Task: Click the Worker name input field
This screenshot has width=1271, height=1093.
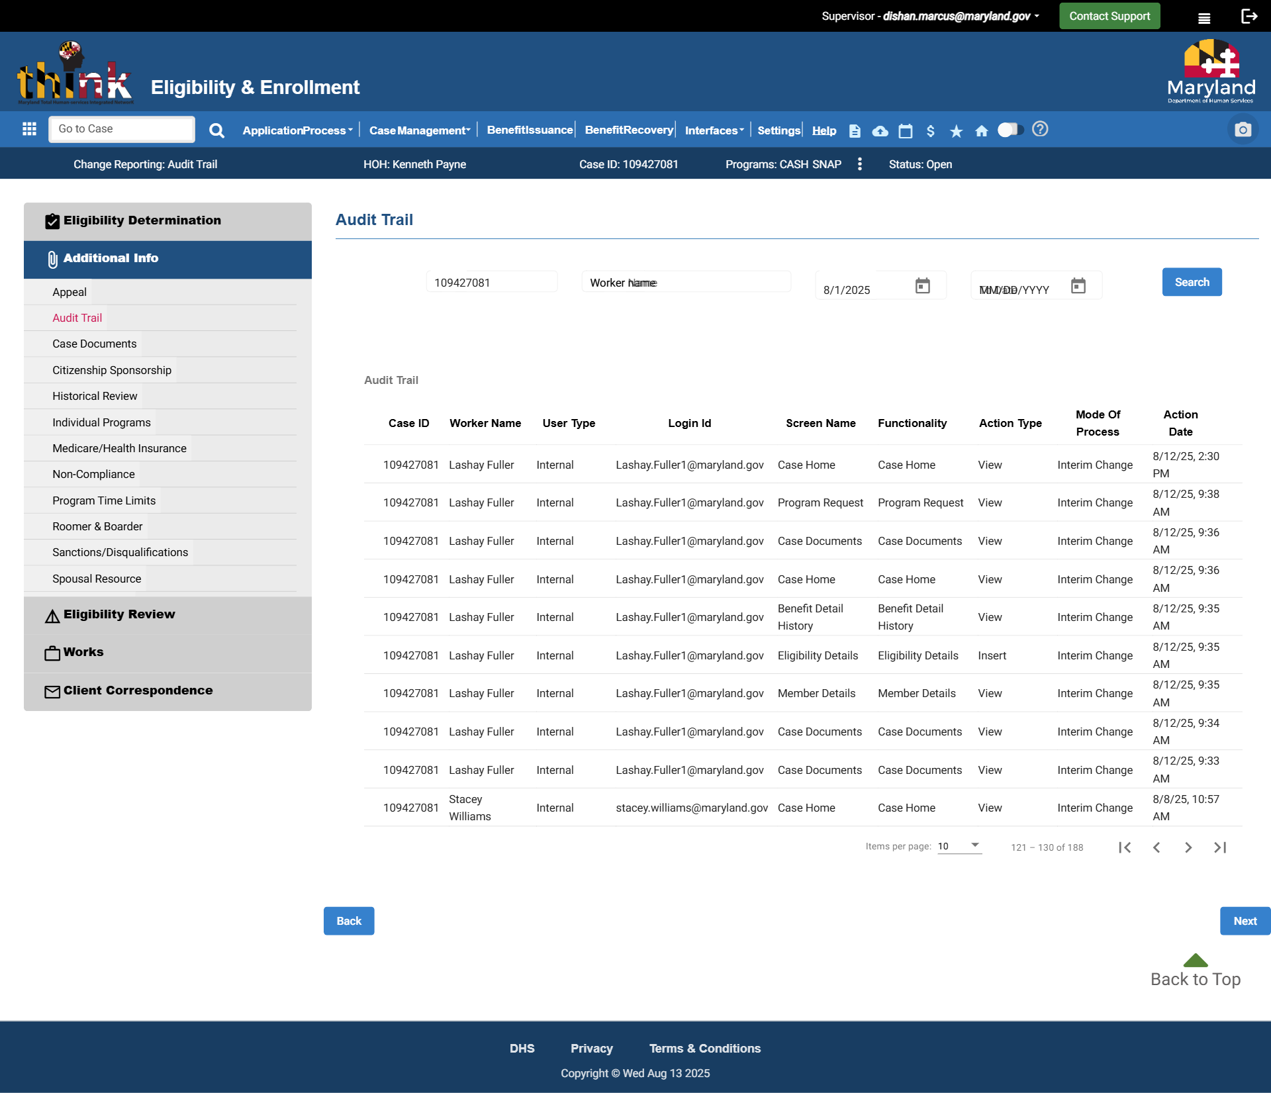Action: [686, 282]
